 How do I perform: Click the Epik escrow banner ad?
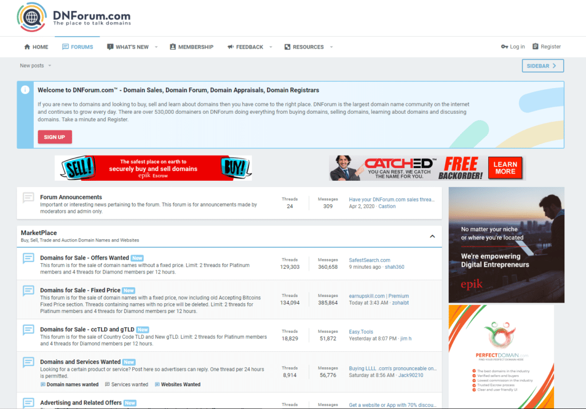(x=153, y=168)
